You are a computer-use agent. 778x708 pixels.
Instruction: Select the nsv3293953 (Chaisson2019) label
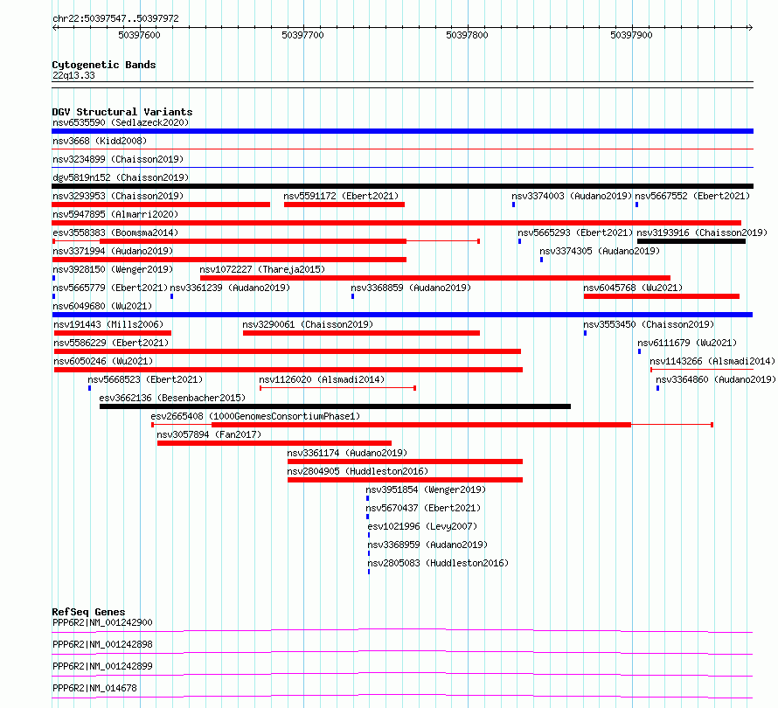(x=118, y=196)
